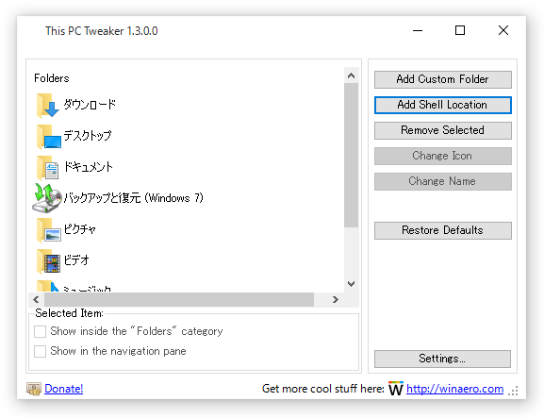
Task: Click the vertical scrollbar thumb
Action: coord(351,155)
